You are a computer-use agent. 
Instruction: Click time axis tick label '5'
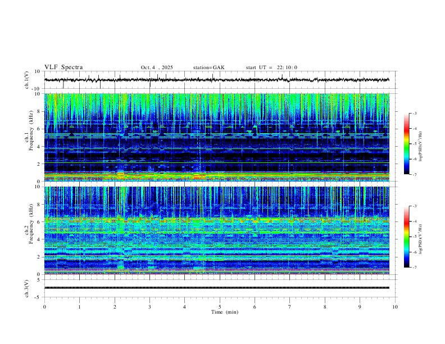click(220, 307)
